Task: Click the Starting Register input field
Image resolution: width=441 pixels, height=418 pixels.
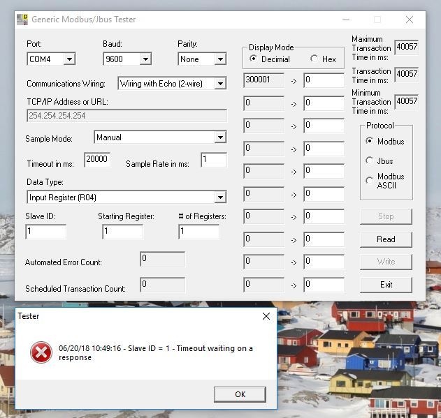Action: tap(122, 232)
